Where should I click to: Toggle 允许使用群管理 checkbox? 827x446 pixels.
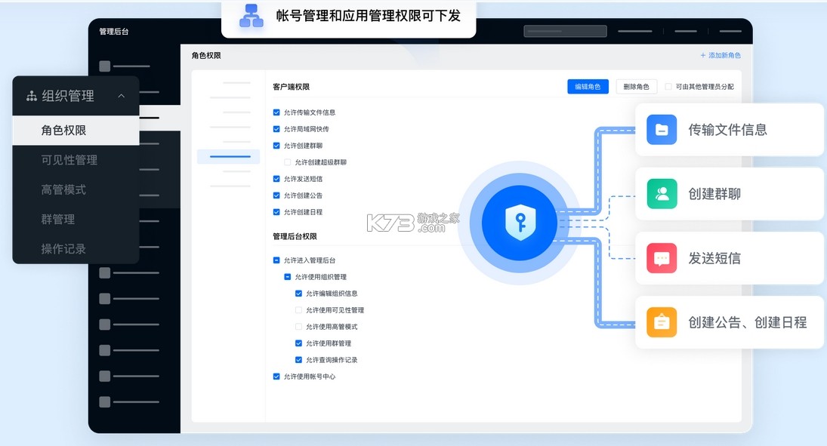(298, 343)
